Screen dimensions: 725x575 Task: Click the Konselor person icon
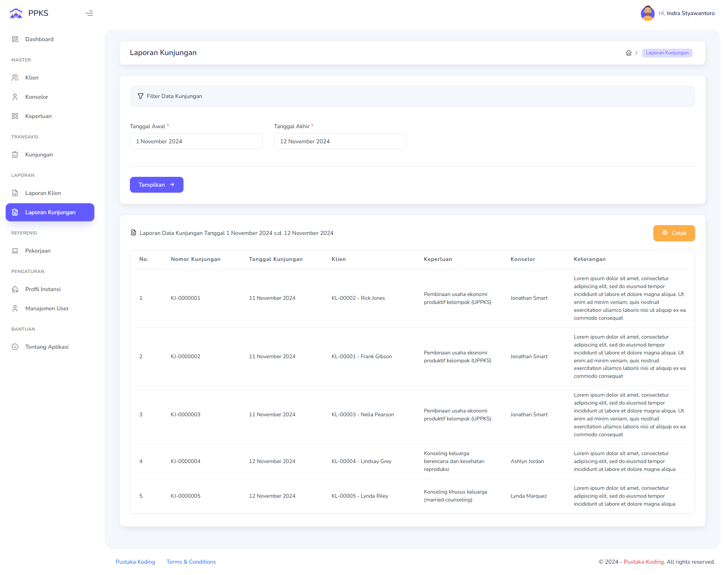[x=15, y=97]
